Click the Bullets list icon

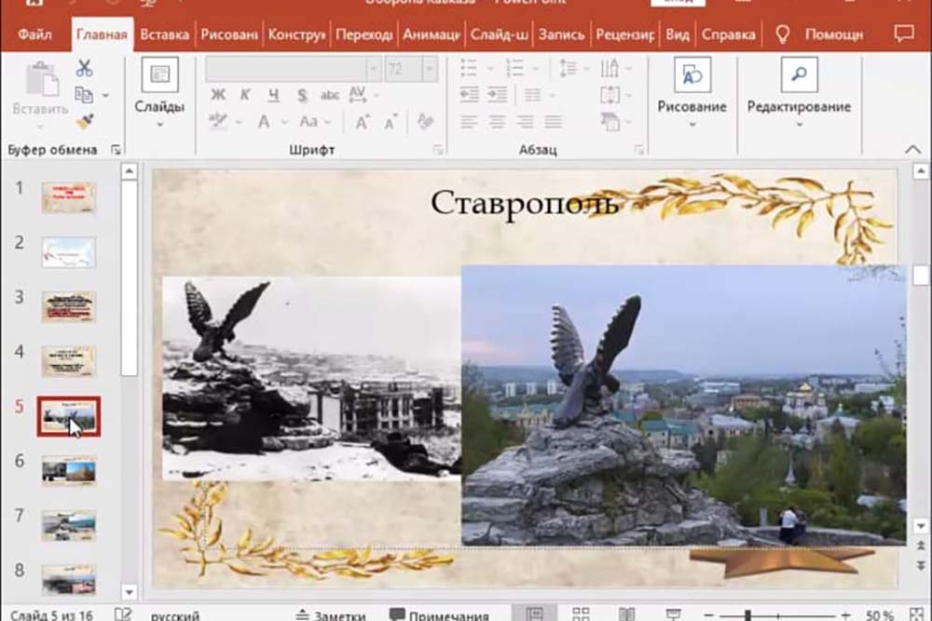coord(469,68)
